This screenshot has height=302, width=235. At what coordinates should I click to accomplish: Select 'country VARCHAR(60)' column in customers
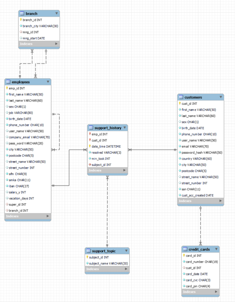[x=200, y=159]
